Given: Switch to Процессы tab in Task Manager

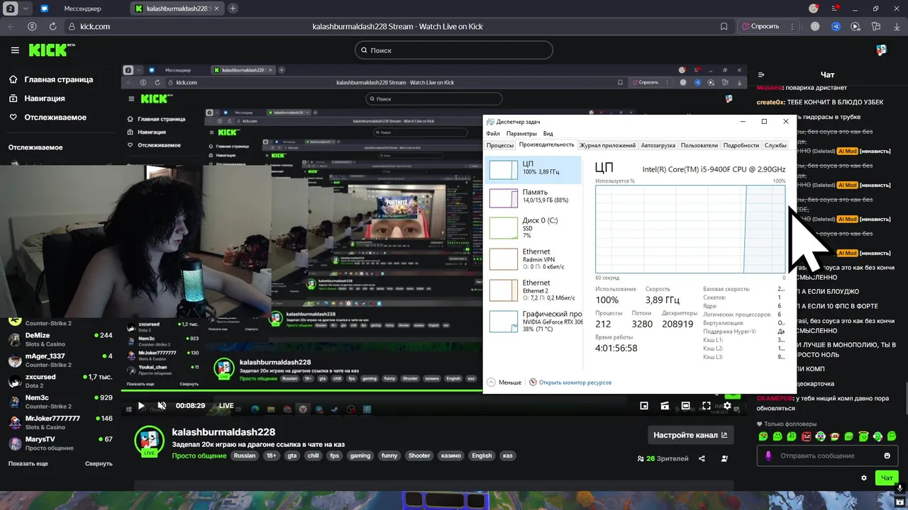Looking at the screenshot, I should click(500, 145).
